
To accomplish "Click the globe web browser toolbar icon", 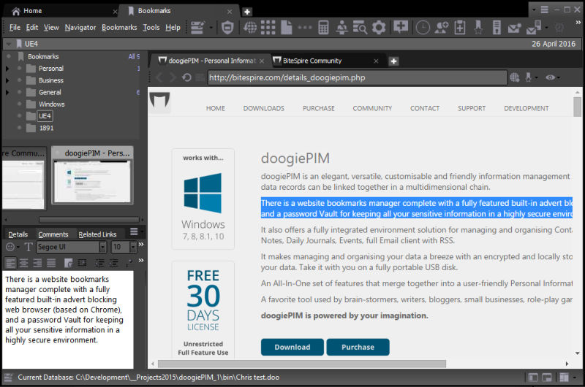I will pyautogui.click(x=250, y=28).
